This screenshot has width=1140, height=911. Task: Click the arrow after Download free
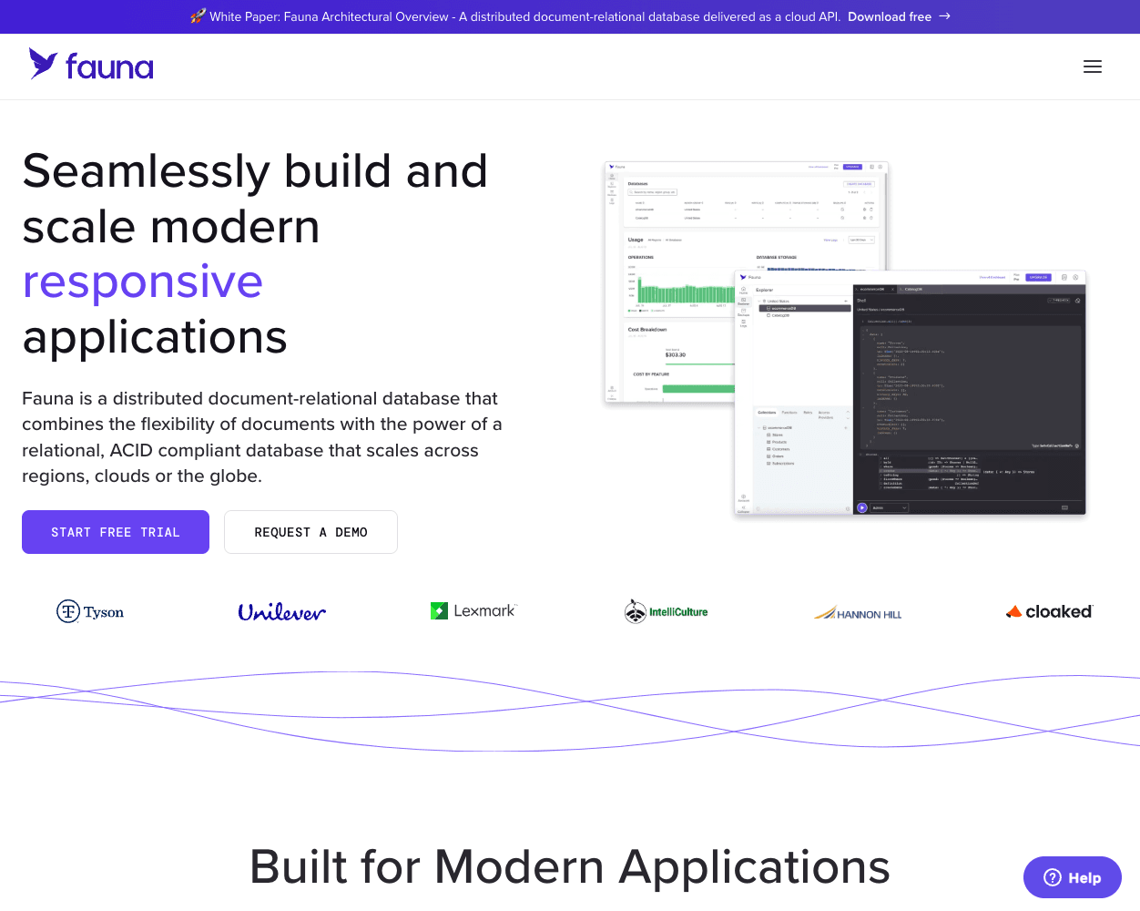(x=944, y=16)
